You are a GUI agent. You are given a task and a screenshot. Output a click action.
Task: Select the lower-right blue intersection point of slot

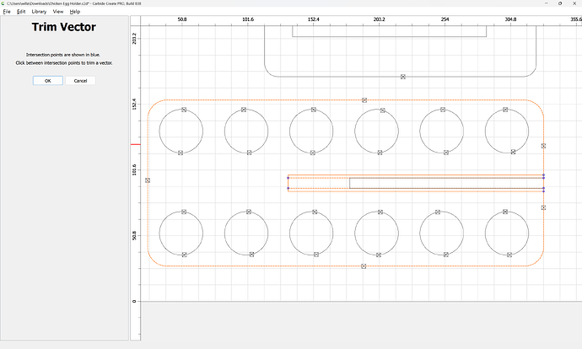pyautogui.click(x=543, y=189)
